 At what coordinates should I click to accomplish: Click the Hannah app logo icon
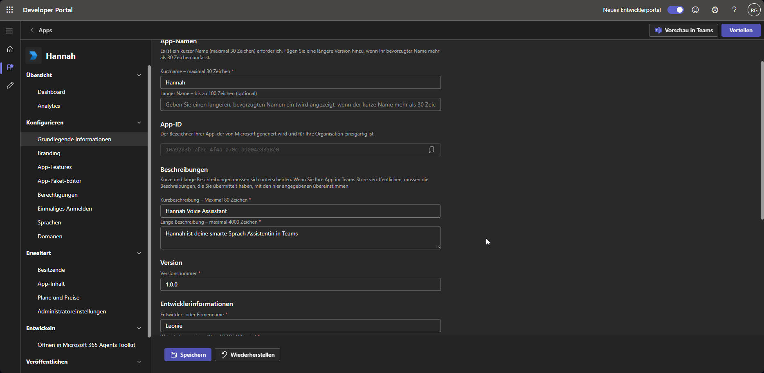[x=34, y=56]
